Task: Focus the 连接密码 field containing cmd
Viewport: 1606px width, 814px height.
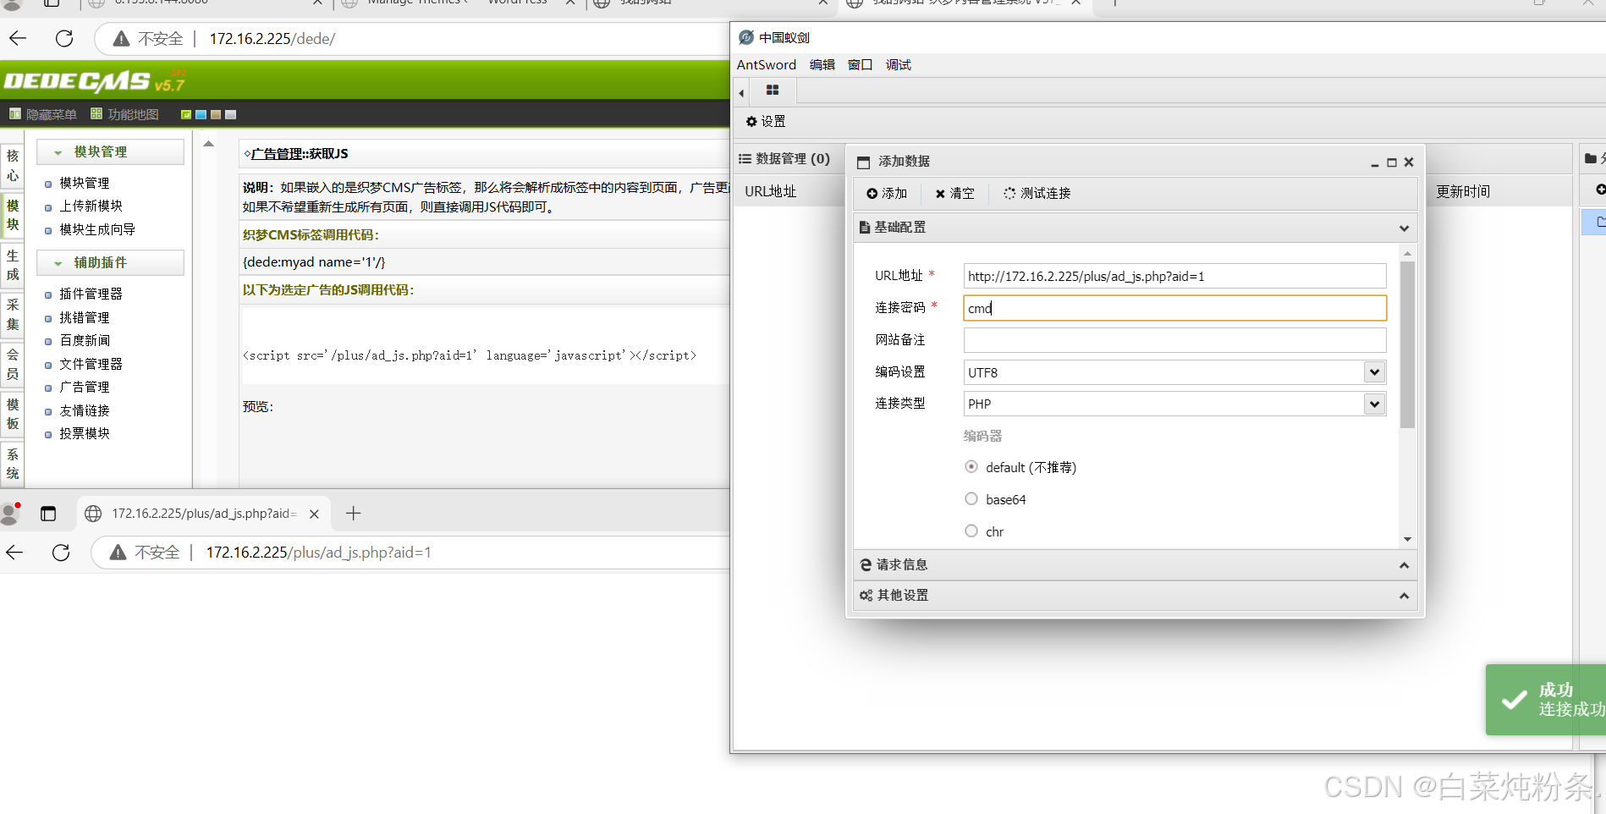Action: coord(1174,308)
